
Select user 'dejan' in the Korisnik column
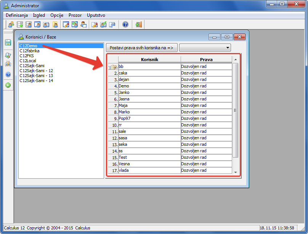[x=149, y=79]
